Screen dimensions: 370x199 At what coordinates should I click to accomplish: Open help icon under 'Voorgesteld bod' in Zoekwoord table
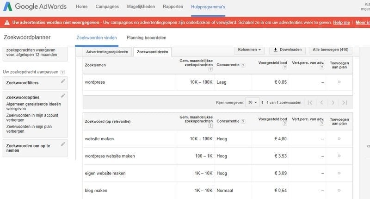pos(285,124)
